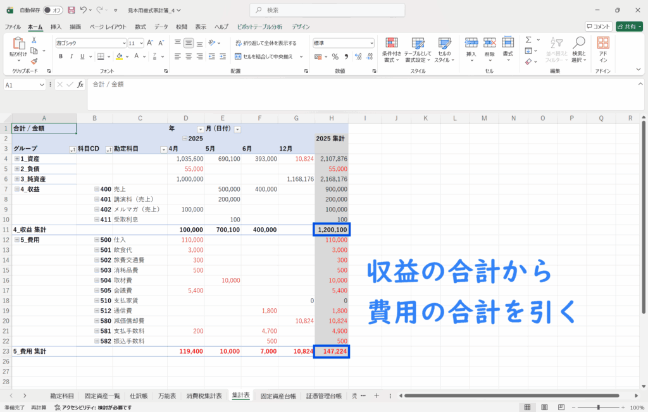The height and width of the screenshot is (412, 648).
Task: Toggle the AutoSave (自動保存) switch
Action: 53,10
